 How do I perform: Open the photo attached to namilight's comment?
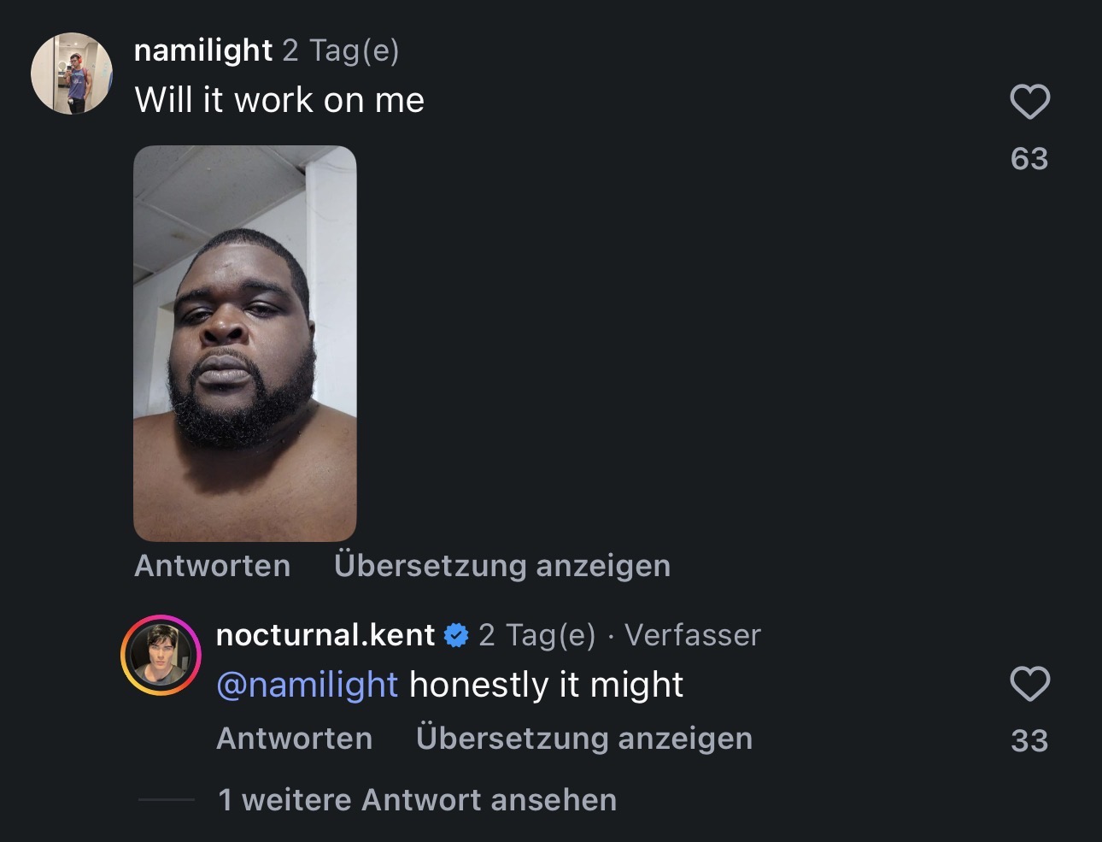(245, 344)
